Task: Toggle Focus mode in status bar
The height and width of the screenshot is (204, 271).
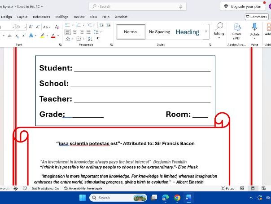Action: pos(227,188)
